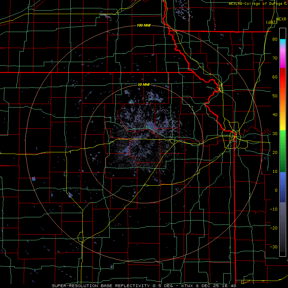Click the 50 NMI range ring label
This screenshot has width=288, height=288.
coord(144,84)
